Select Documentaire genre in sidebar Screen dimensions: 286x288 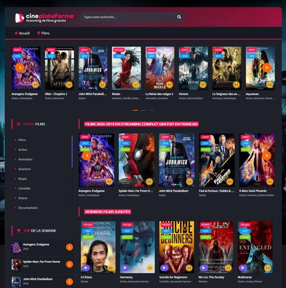(x=28, y=208)
